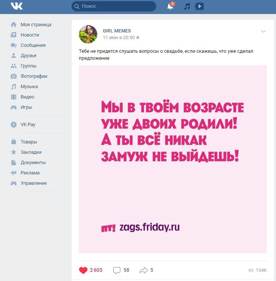Like the post with the heart icon
276x281 pixels.
[83, 270]
